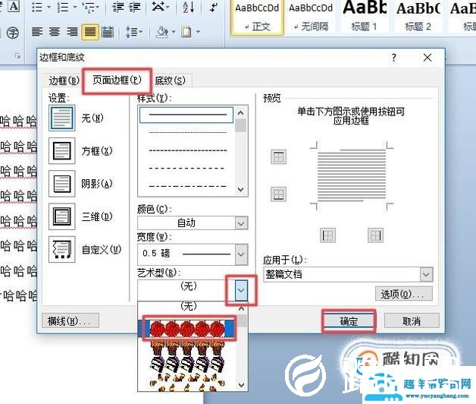Viewport: 476px width, 404px height.
Task: Click the increase indent icon
Action: pos(135,7)
